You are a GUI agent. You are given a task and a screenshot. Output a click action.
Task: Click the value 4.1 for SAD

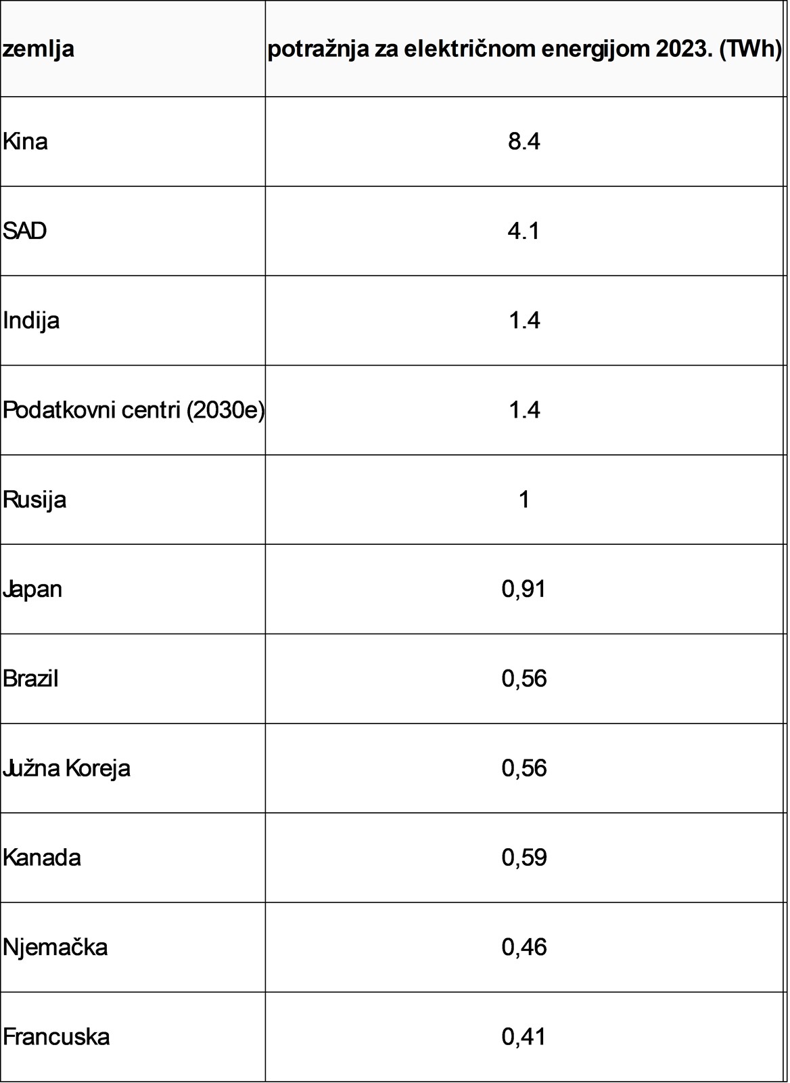(x=524, y=231)
